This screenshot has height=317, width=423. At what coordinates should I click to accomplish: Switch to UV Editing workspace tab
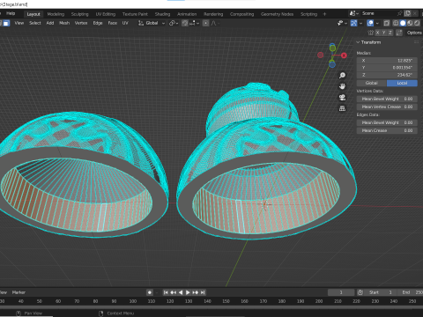[106, 14]
